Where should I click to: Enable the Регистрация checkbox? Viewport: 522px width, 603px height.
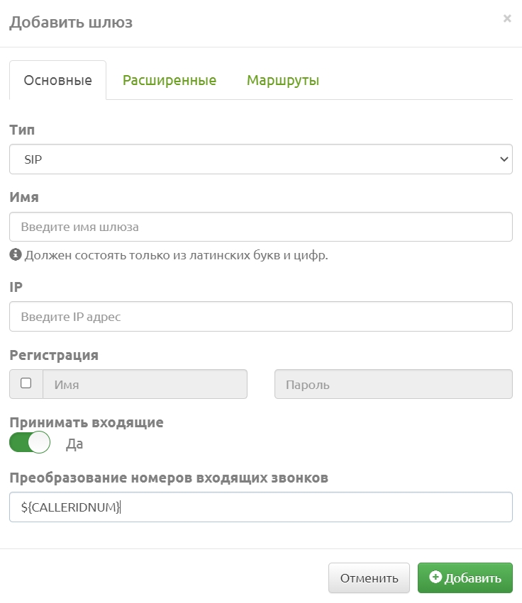[x=26, y=383]
